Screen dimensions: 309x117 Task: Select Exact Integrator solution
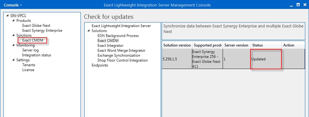point(110,46)
